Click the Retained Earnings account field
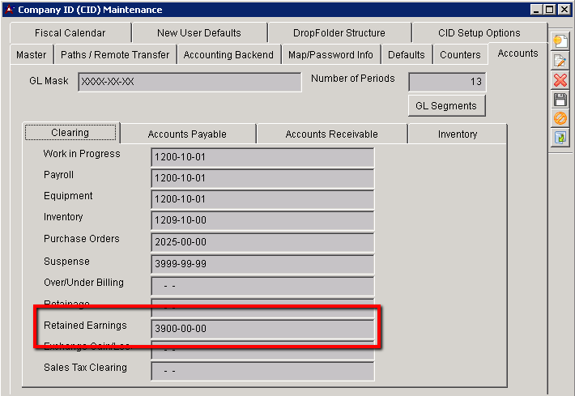 (x=262, y=329)
